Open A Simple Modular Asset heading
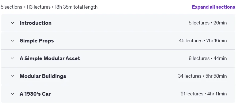This screenshot has width=236, height=104. 50,58
